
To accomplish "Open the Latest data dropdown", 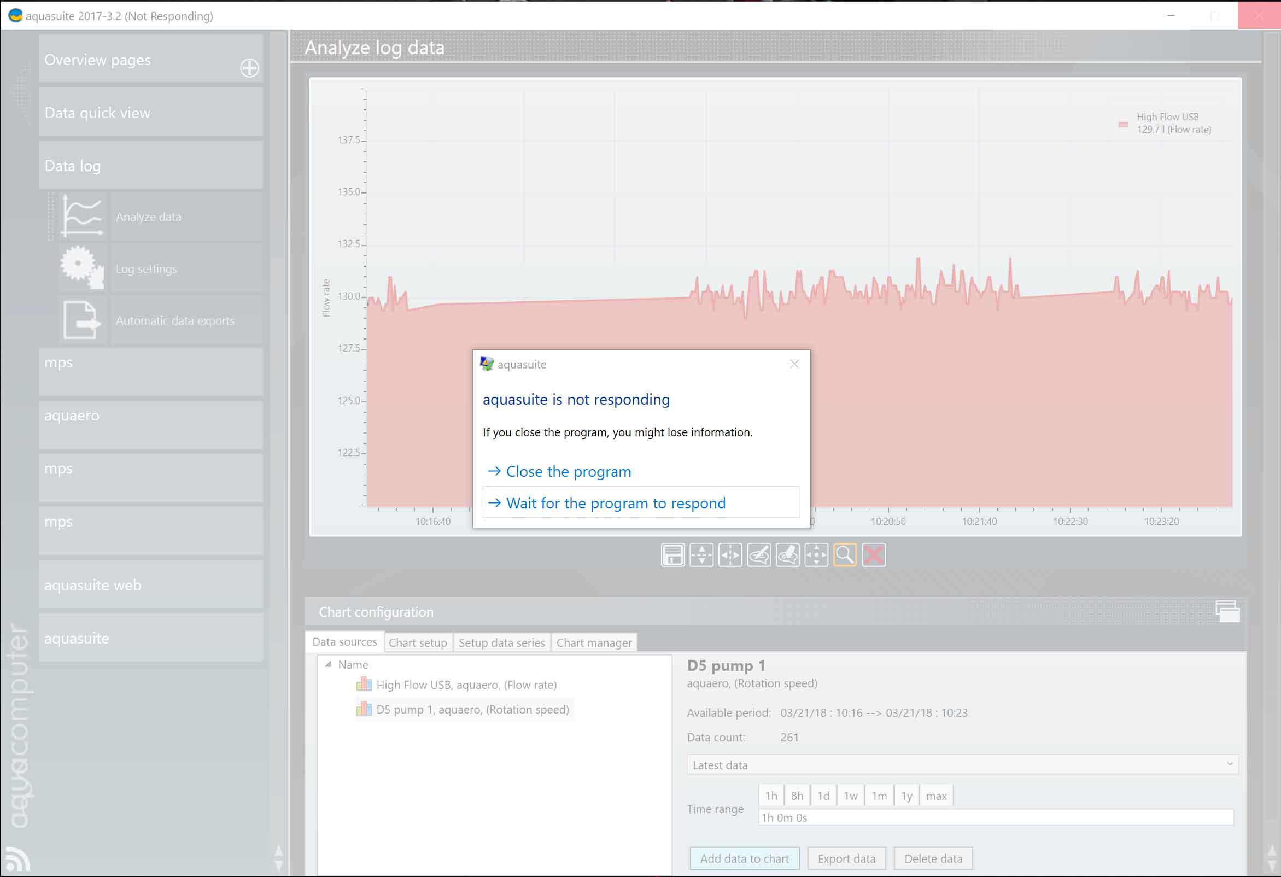I will pos(962,764).
